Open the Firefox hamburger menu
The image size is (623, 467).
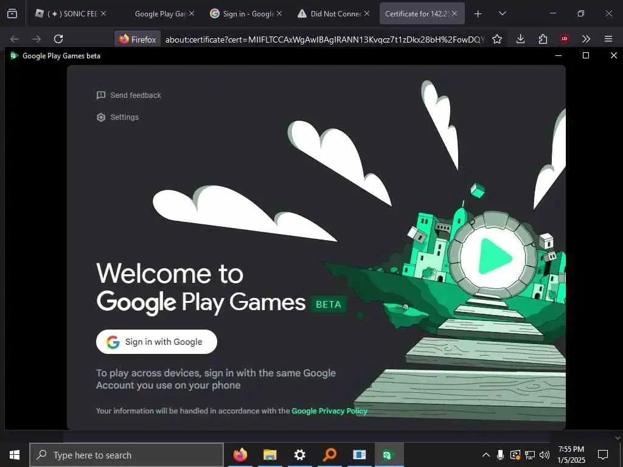pos(608,39)
